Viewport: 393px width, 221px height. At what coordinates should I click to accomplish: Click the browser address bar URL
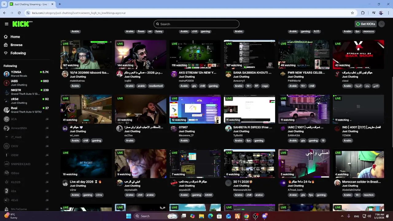79,13
